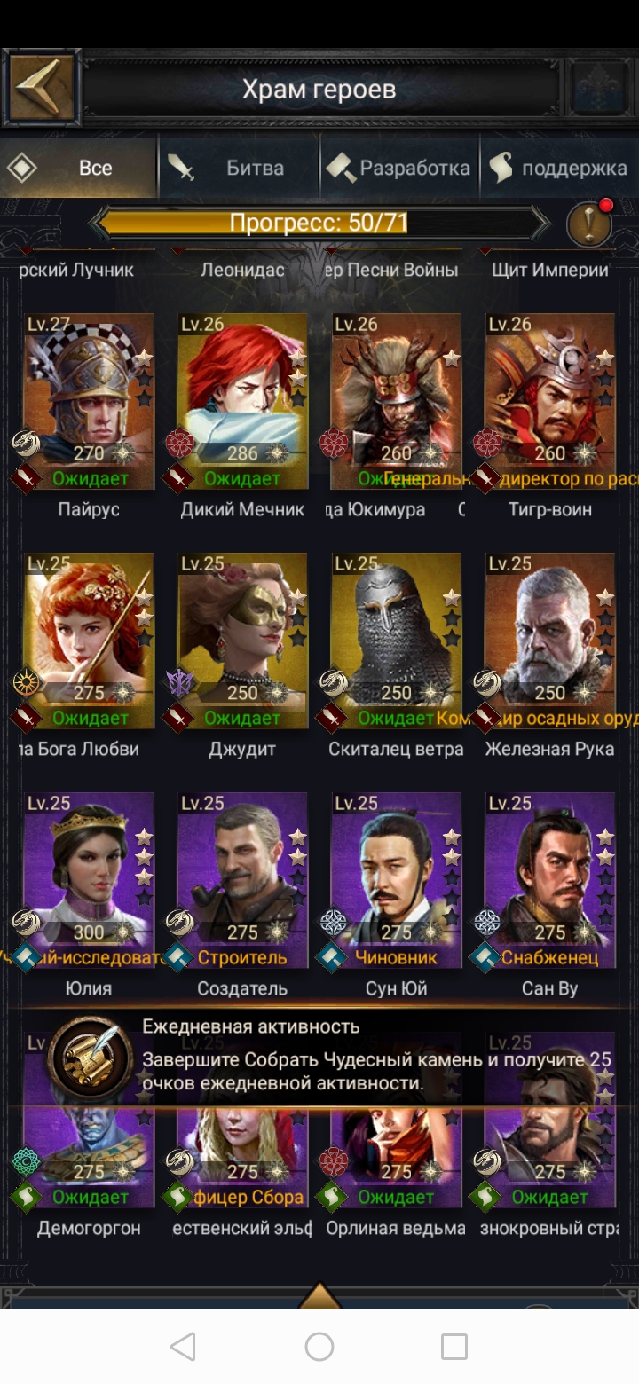Viewport: 639px width, 1384px height.
Task: Switch to the Разработка tab
Action: 399,168
